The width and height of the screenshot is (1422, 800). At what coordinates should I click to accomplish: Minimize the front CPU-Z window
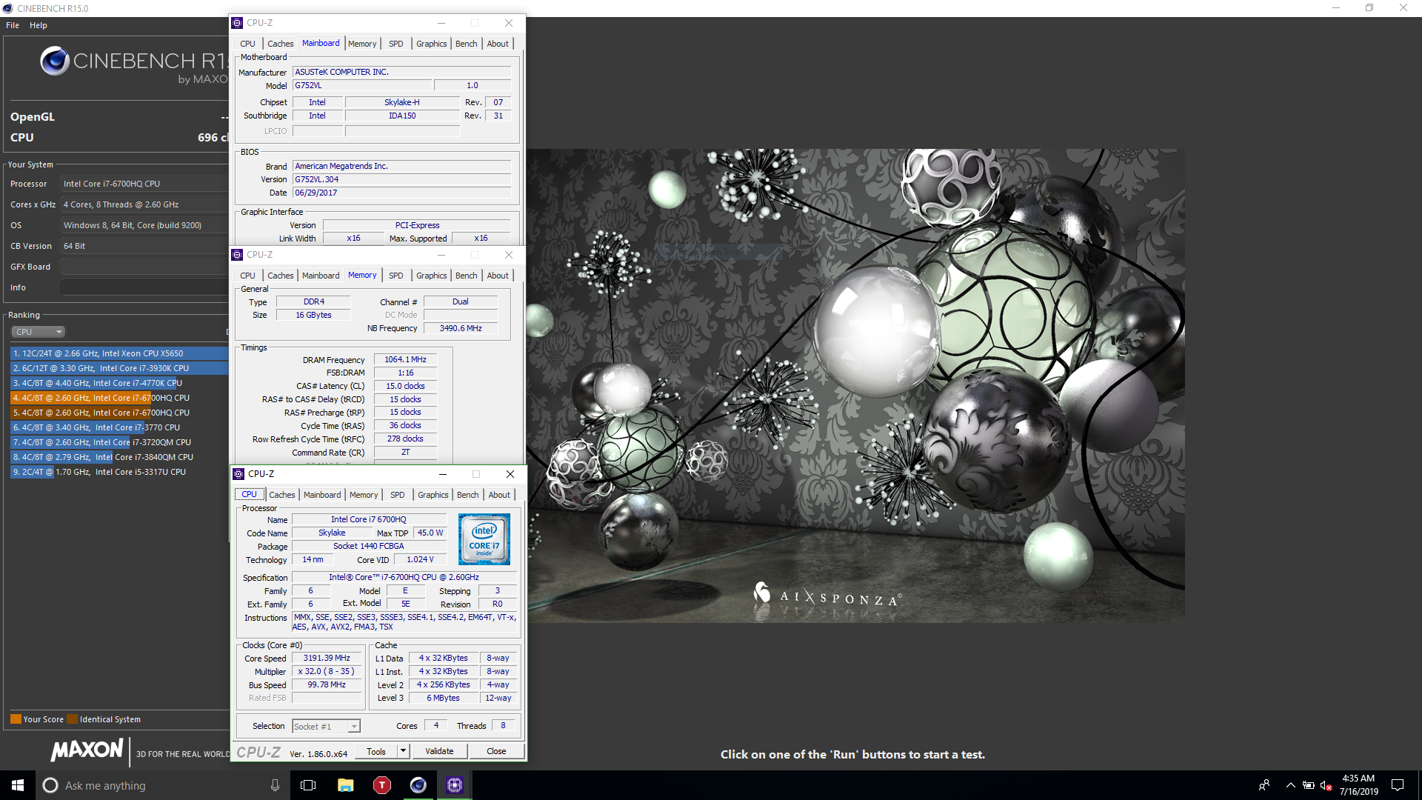443,474
